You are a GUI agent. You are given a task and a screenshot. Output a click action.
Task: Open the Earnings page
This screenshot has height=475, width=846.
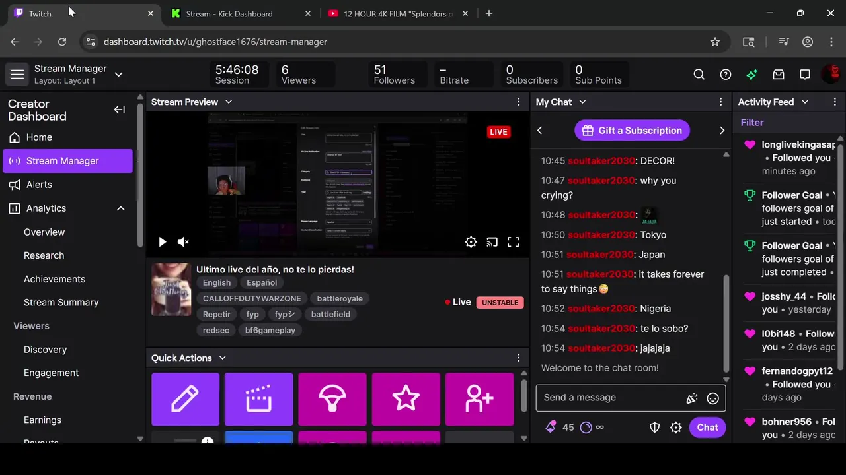(x=42, y=420)
